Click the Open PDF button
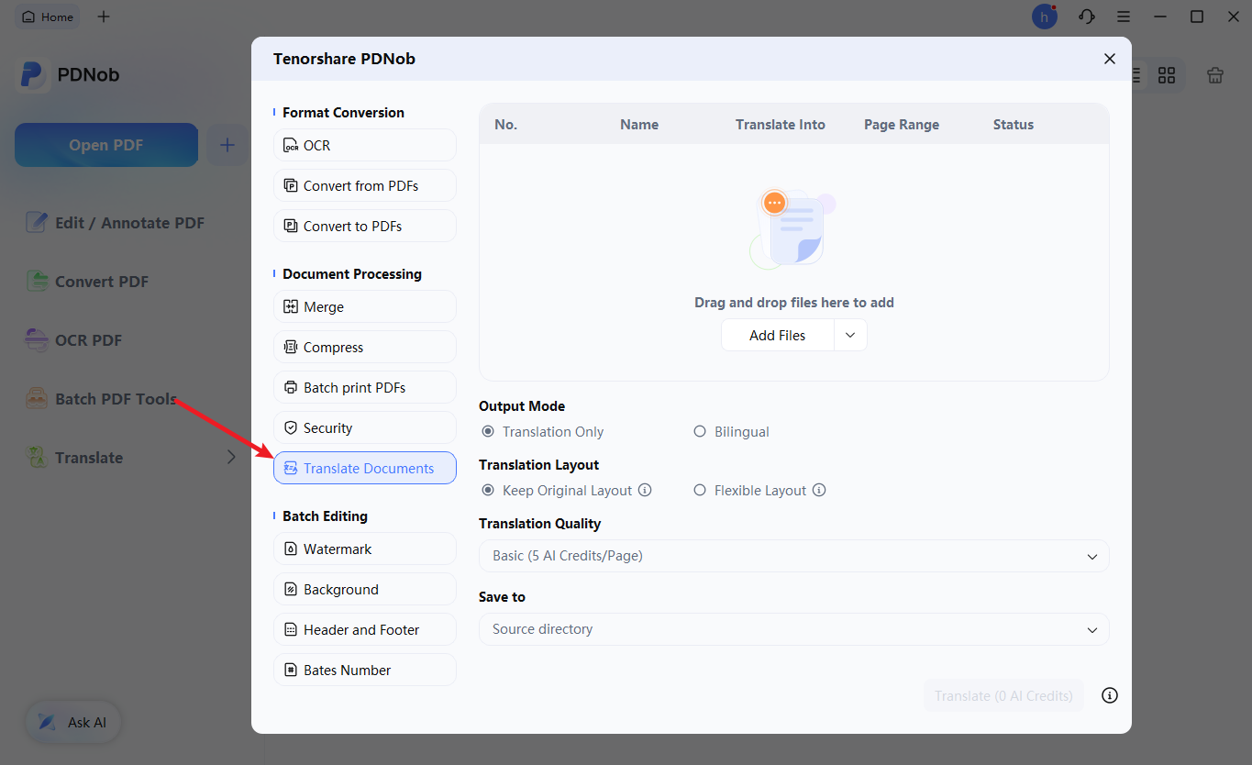This screenshot has width=1252, height=765. point(106,145)
